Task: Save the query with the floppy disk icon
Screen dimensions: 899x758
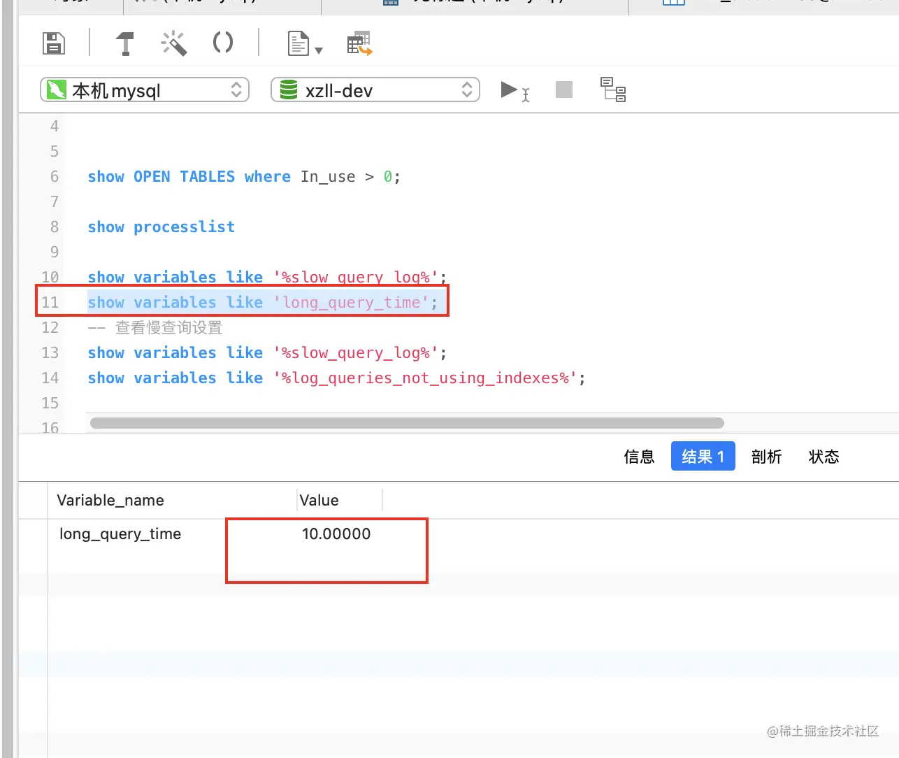Action: pos(54,43)
